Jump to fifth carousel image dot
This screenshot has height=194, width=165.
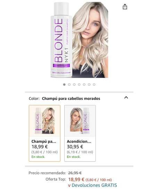point(84,85)
